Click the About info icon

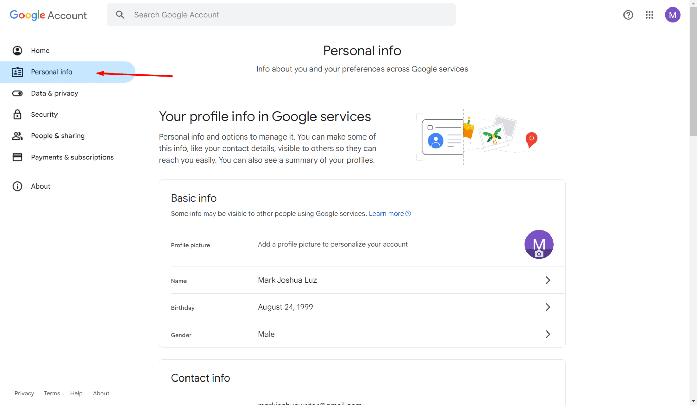[17, 185]
